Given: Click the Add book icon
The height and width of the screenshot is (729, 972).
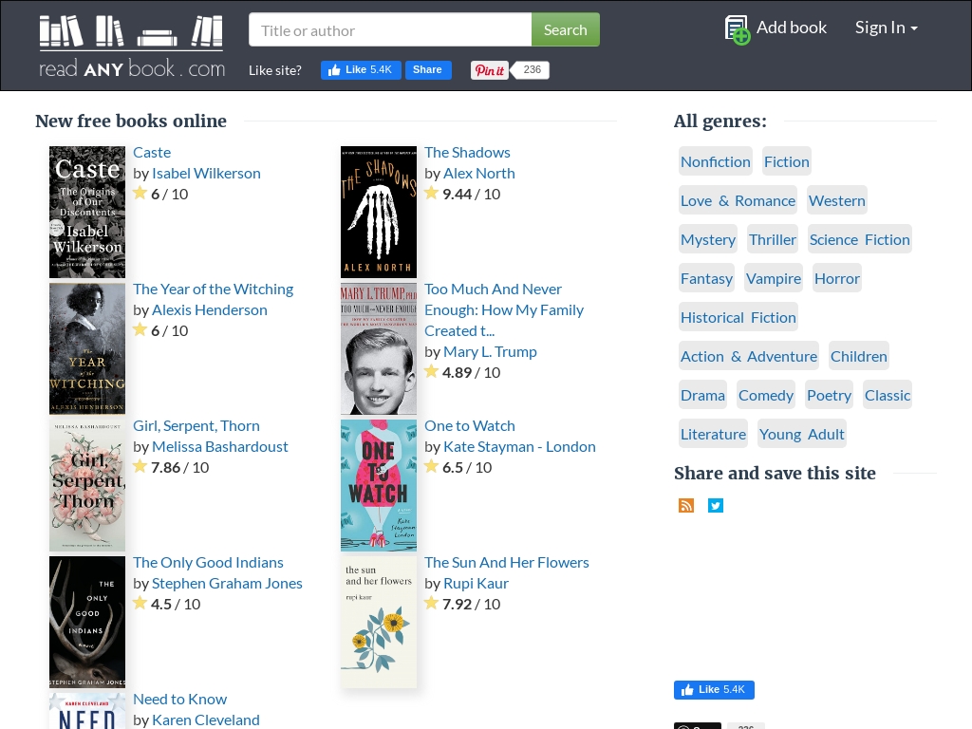Looking at the screenshot, I should (737, 29).
